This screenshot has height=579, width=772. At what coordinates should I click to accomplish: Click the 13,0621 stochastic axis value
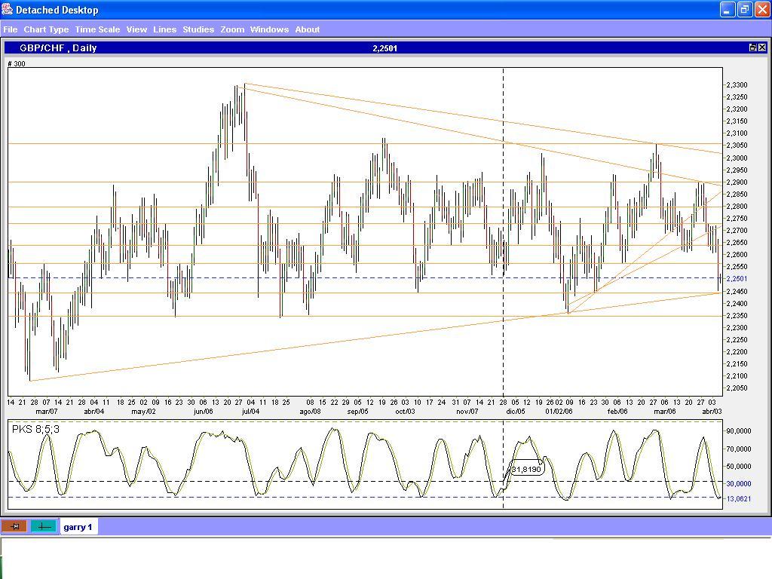pos(739,499)
